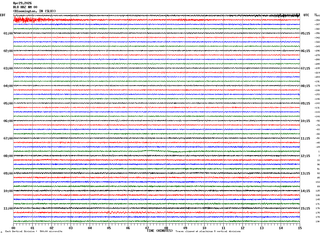Click the Apr29,2026 date label

pyautogui.click(x=22, y=3)
